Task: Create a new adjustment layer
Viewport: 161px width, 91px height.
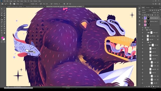Action: pos(151,86)
